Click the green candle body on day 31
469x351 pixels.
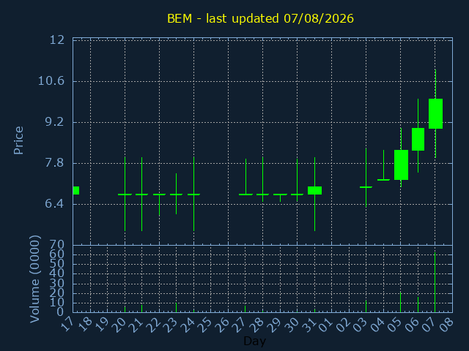pos(314,190)
